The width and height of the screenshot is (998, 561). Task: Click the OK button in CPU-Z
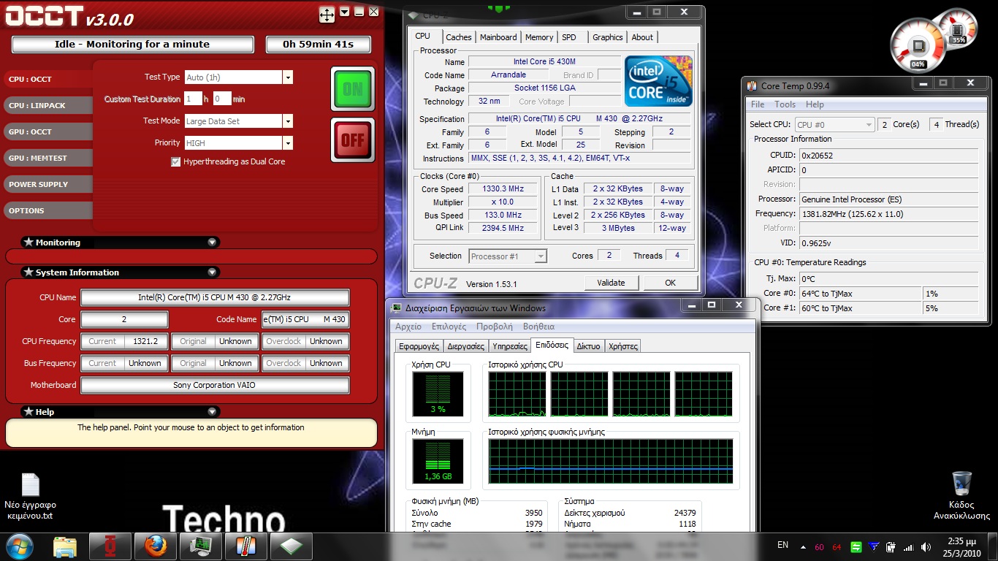(670, 283)
